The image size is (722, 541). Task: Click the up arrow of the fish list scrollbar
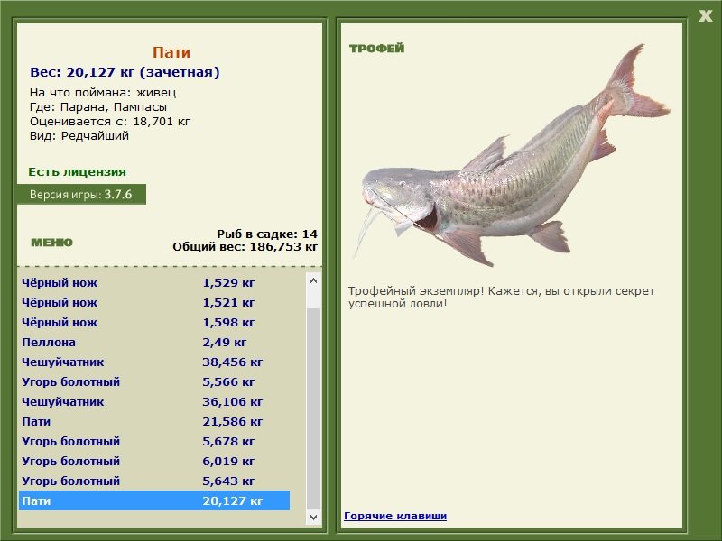tap(313, 280)
